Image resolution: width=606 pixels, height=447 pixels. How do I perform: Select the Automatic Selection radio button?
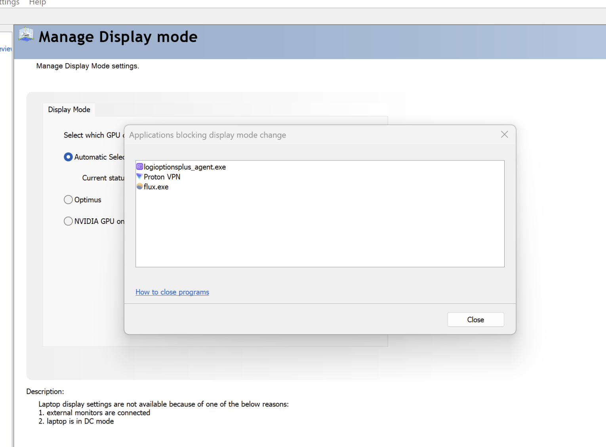point(68,157)
